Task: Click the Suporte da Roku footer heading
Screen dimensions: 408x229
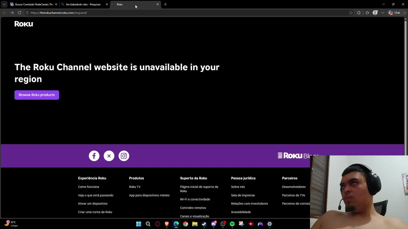Action: click(193, 178)
